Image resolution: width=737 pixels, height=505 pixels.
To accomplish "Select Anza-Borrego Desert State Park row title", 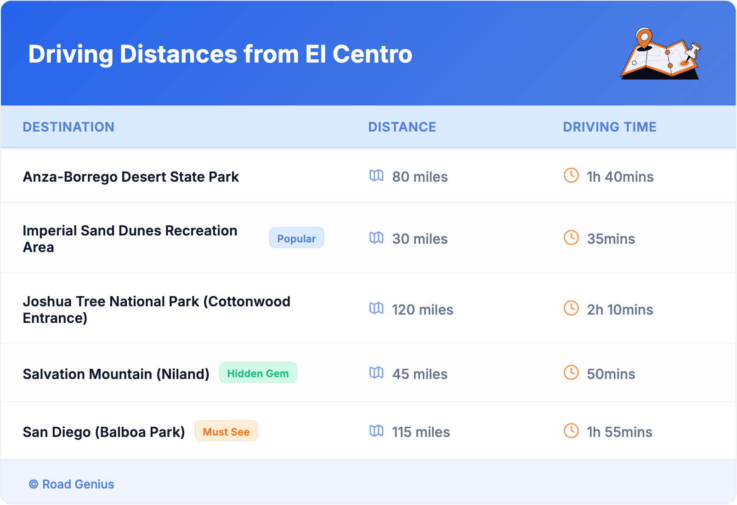I will (131, 177).
